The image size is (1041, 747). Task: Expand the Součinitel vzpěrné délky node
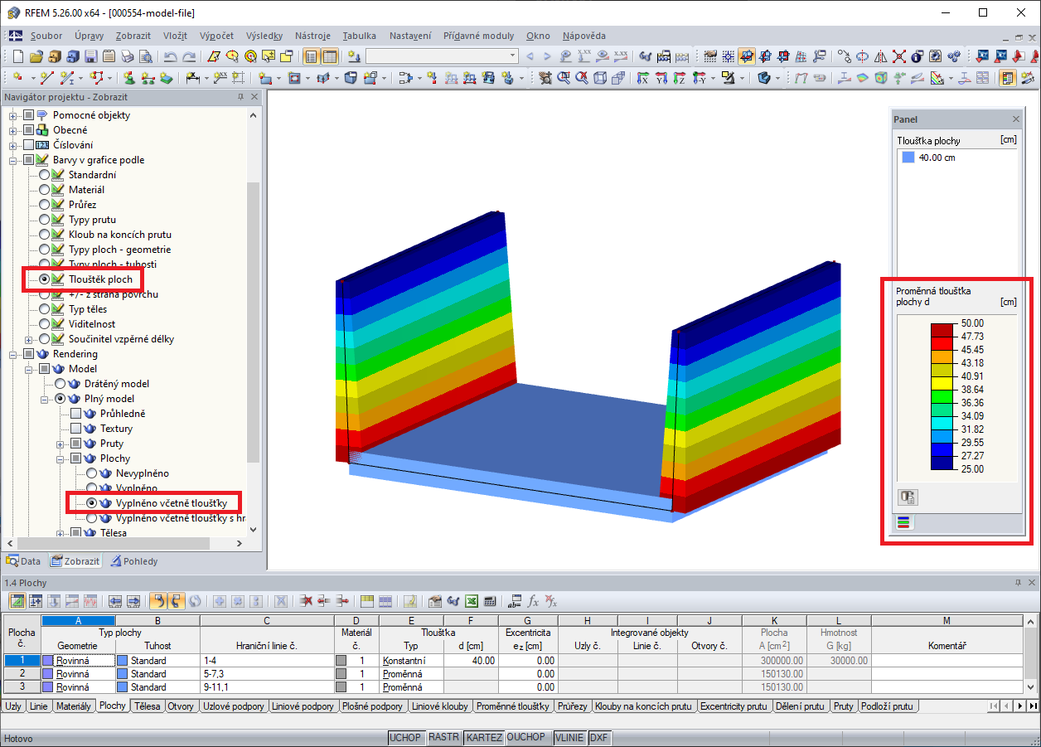(29, 339)
